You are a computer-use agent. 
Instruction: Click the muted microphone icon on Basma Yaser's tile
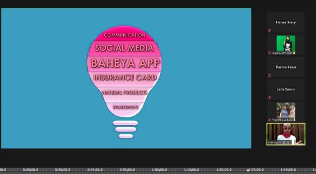click(x=270, y=75)
